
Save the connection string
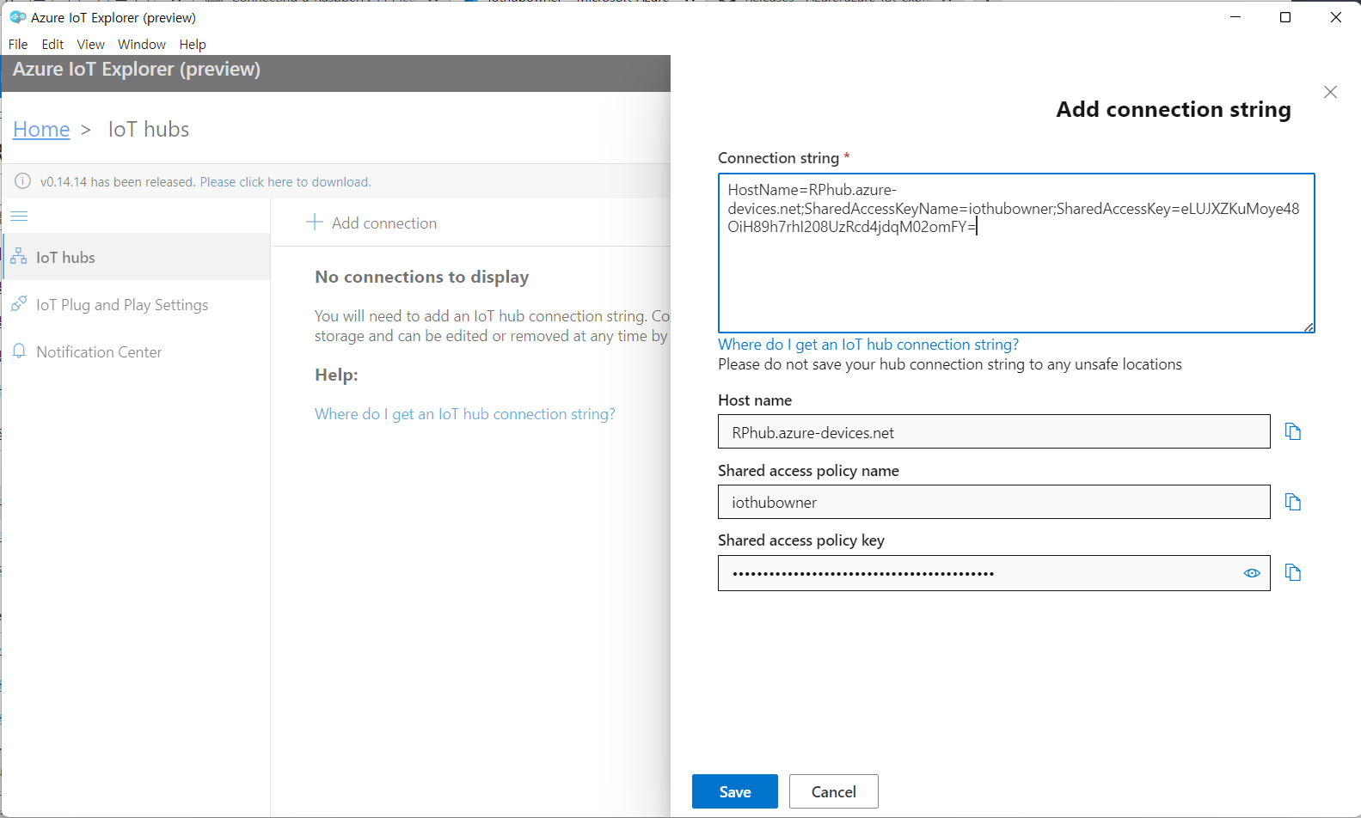(735, 791)
